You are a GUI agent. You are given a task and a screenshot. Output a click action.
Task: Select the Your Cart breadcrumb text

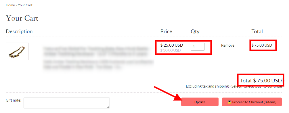point(25,5)
